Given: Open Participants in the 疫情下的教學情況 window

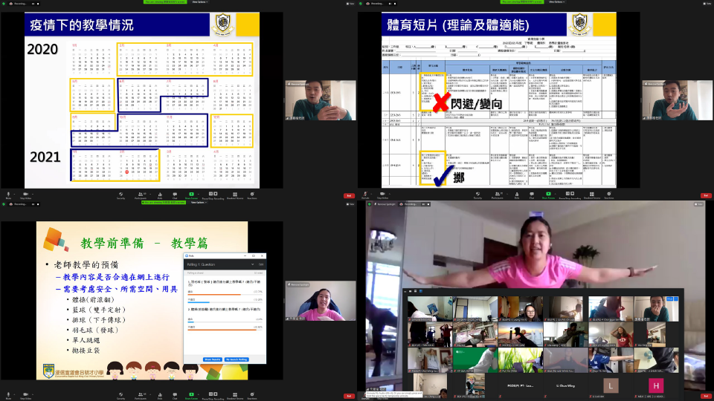Looking at the screenshot, I should 141,195.
